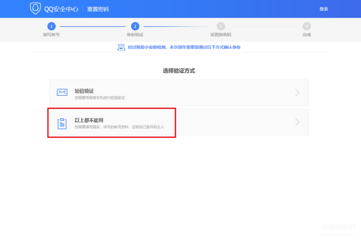Click the 填写帐号 step label
Image resolution: width=361 pixels, height=241 pixels.
click(51, 35)
